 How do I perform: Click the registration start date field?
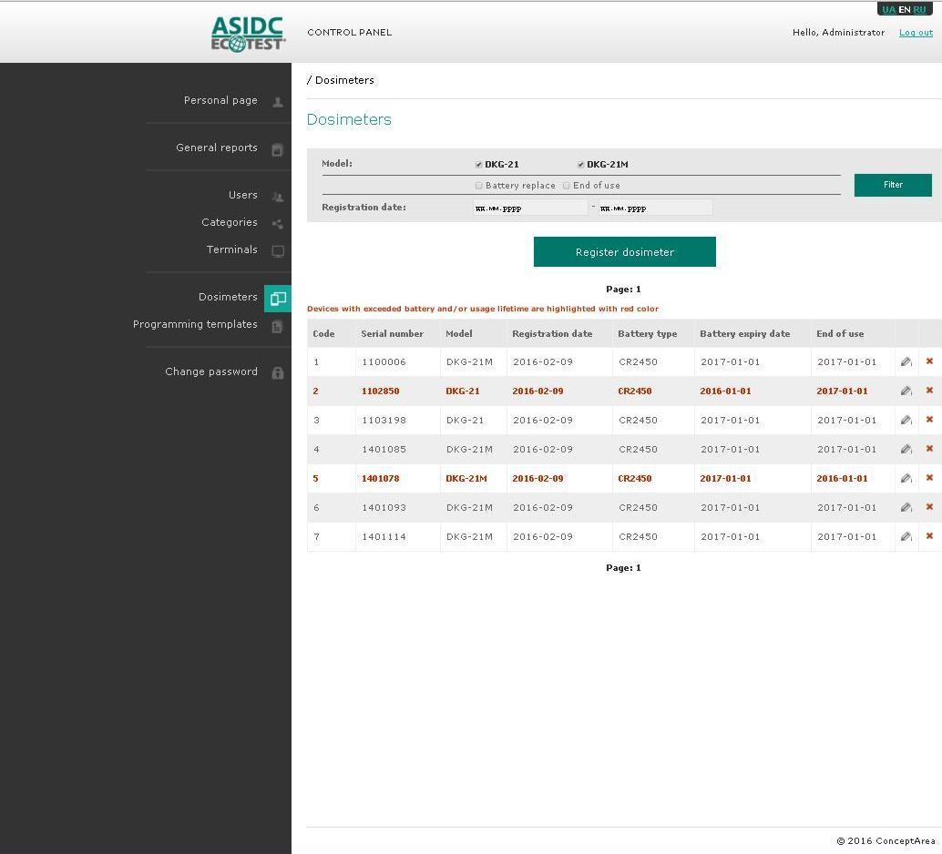pos(529,208)
